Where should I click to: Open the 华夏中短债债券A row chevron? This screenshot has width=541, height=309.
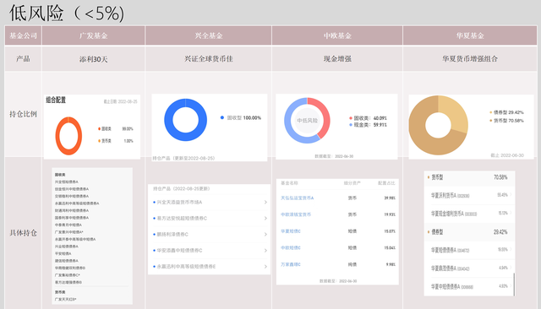(511, 285)
